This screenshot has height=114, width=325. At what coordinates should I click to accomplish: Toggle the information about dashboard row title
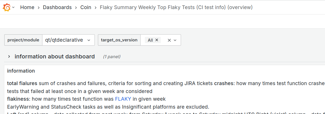pos(55,56)
